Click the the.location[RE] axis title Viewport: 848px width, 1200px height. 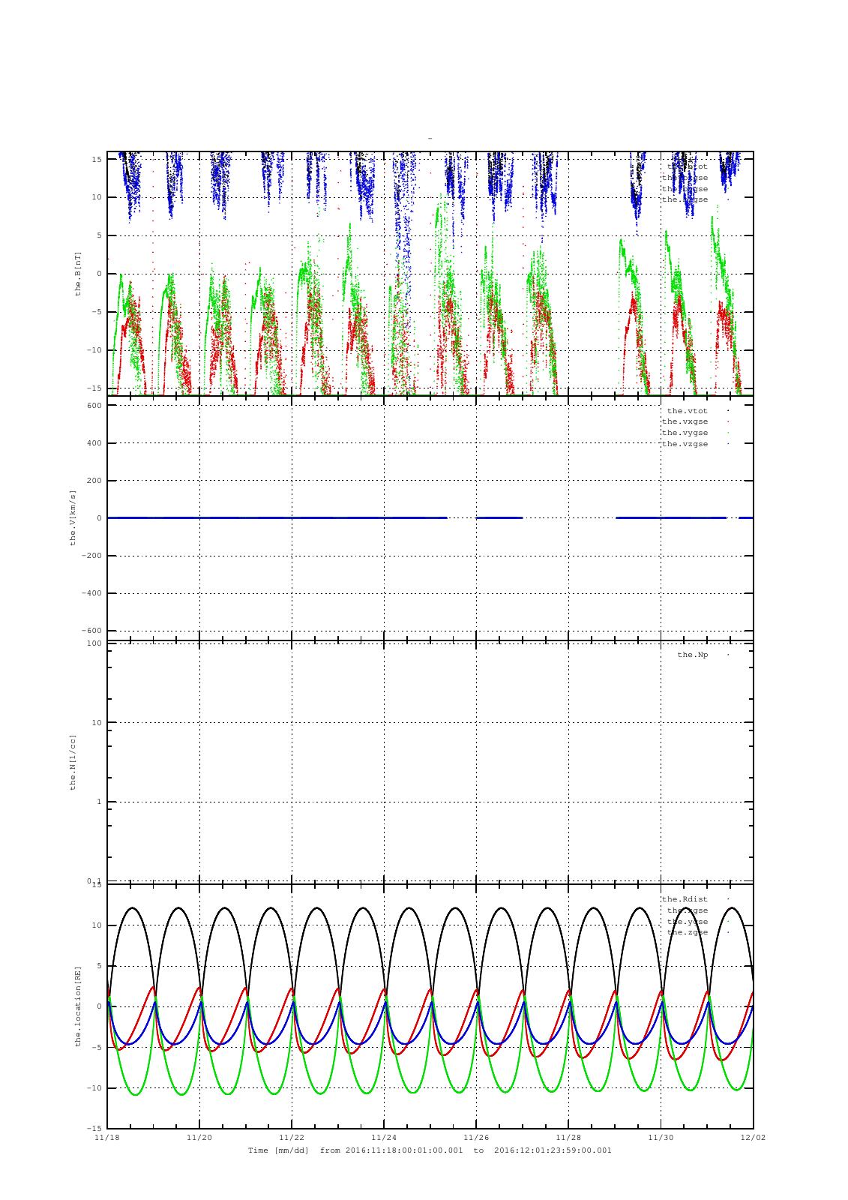[x=77, y=1006]
